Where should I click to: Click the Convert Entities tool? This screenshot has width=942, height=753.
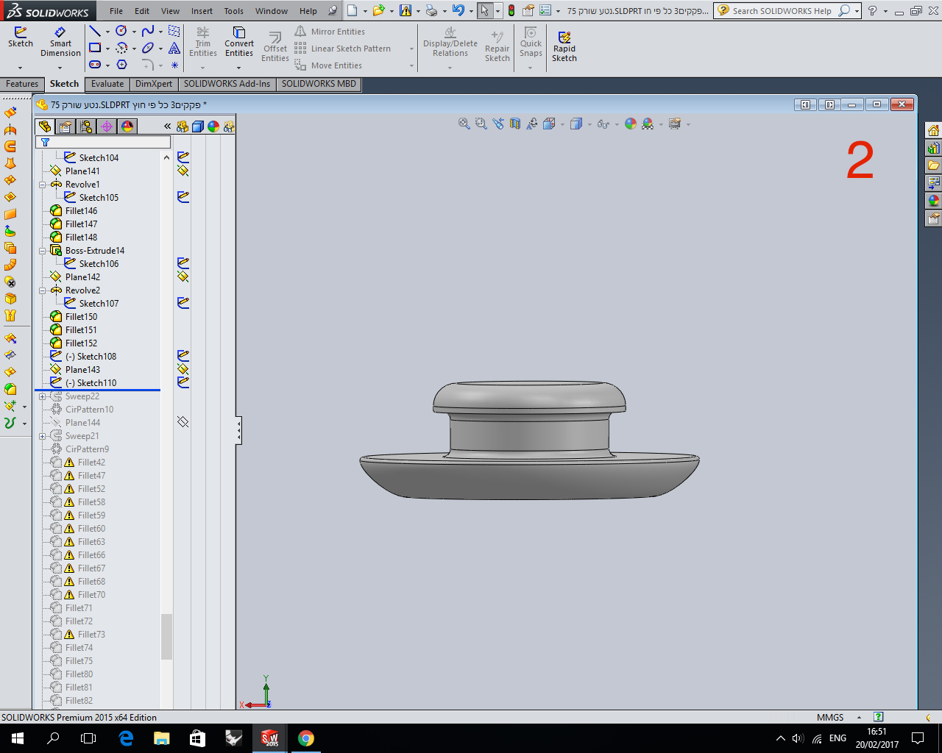239,42
